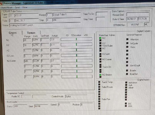The width and height of the screenshot is (155, 115).
Task: Click the O2 valve indicator
Action: click(x=100, y=43)
